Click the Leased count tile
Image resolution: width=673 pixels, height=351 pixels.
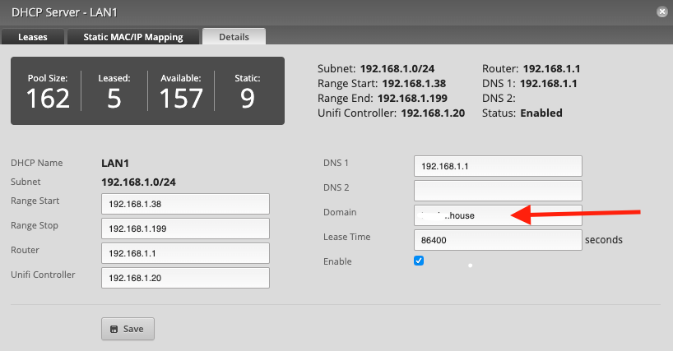pos(114,90)
